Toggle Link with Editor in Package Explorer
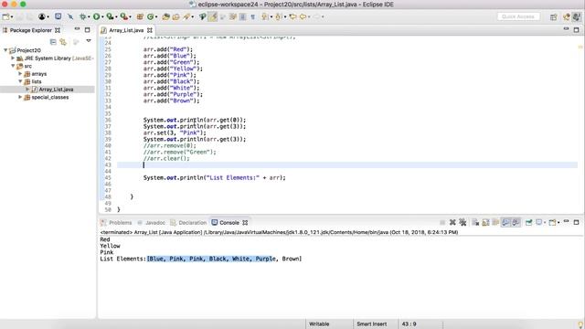This screenshot has width=585, height=329. click(63, 42)
